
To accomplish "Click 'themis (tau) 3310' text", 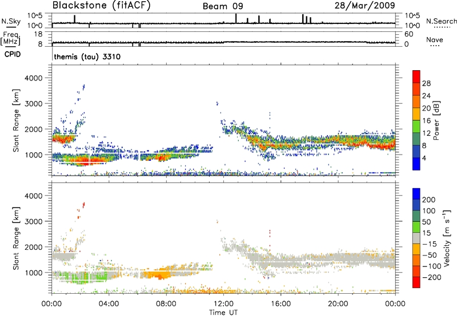I will [87, 56].
